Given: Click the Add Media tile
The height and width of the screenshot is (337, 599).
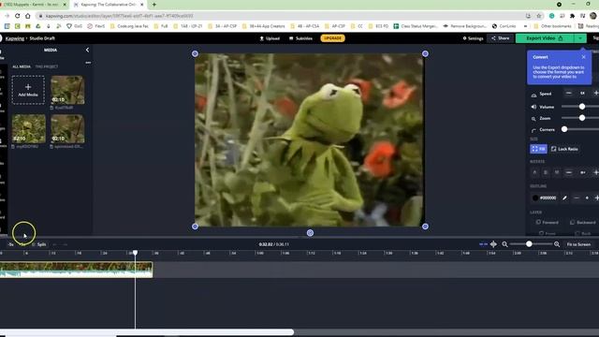Looking at the screenshot, I should click(x=28, y=90).
